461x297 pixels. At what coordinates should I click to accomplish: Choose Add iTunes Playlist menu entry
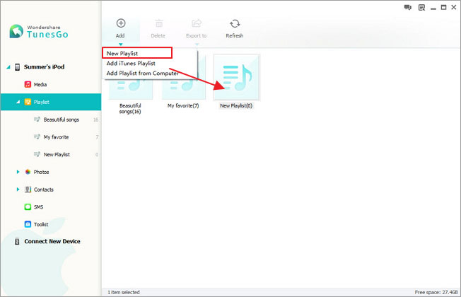click(131, 63)
